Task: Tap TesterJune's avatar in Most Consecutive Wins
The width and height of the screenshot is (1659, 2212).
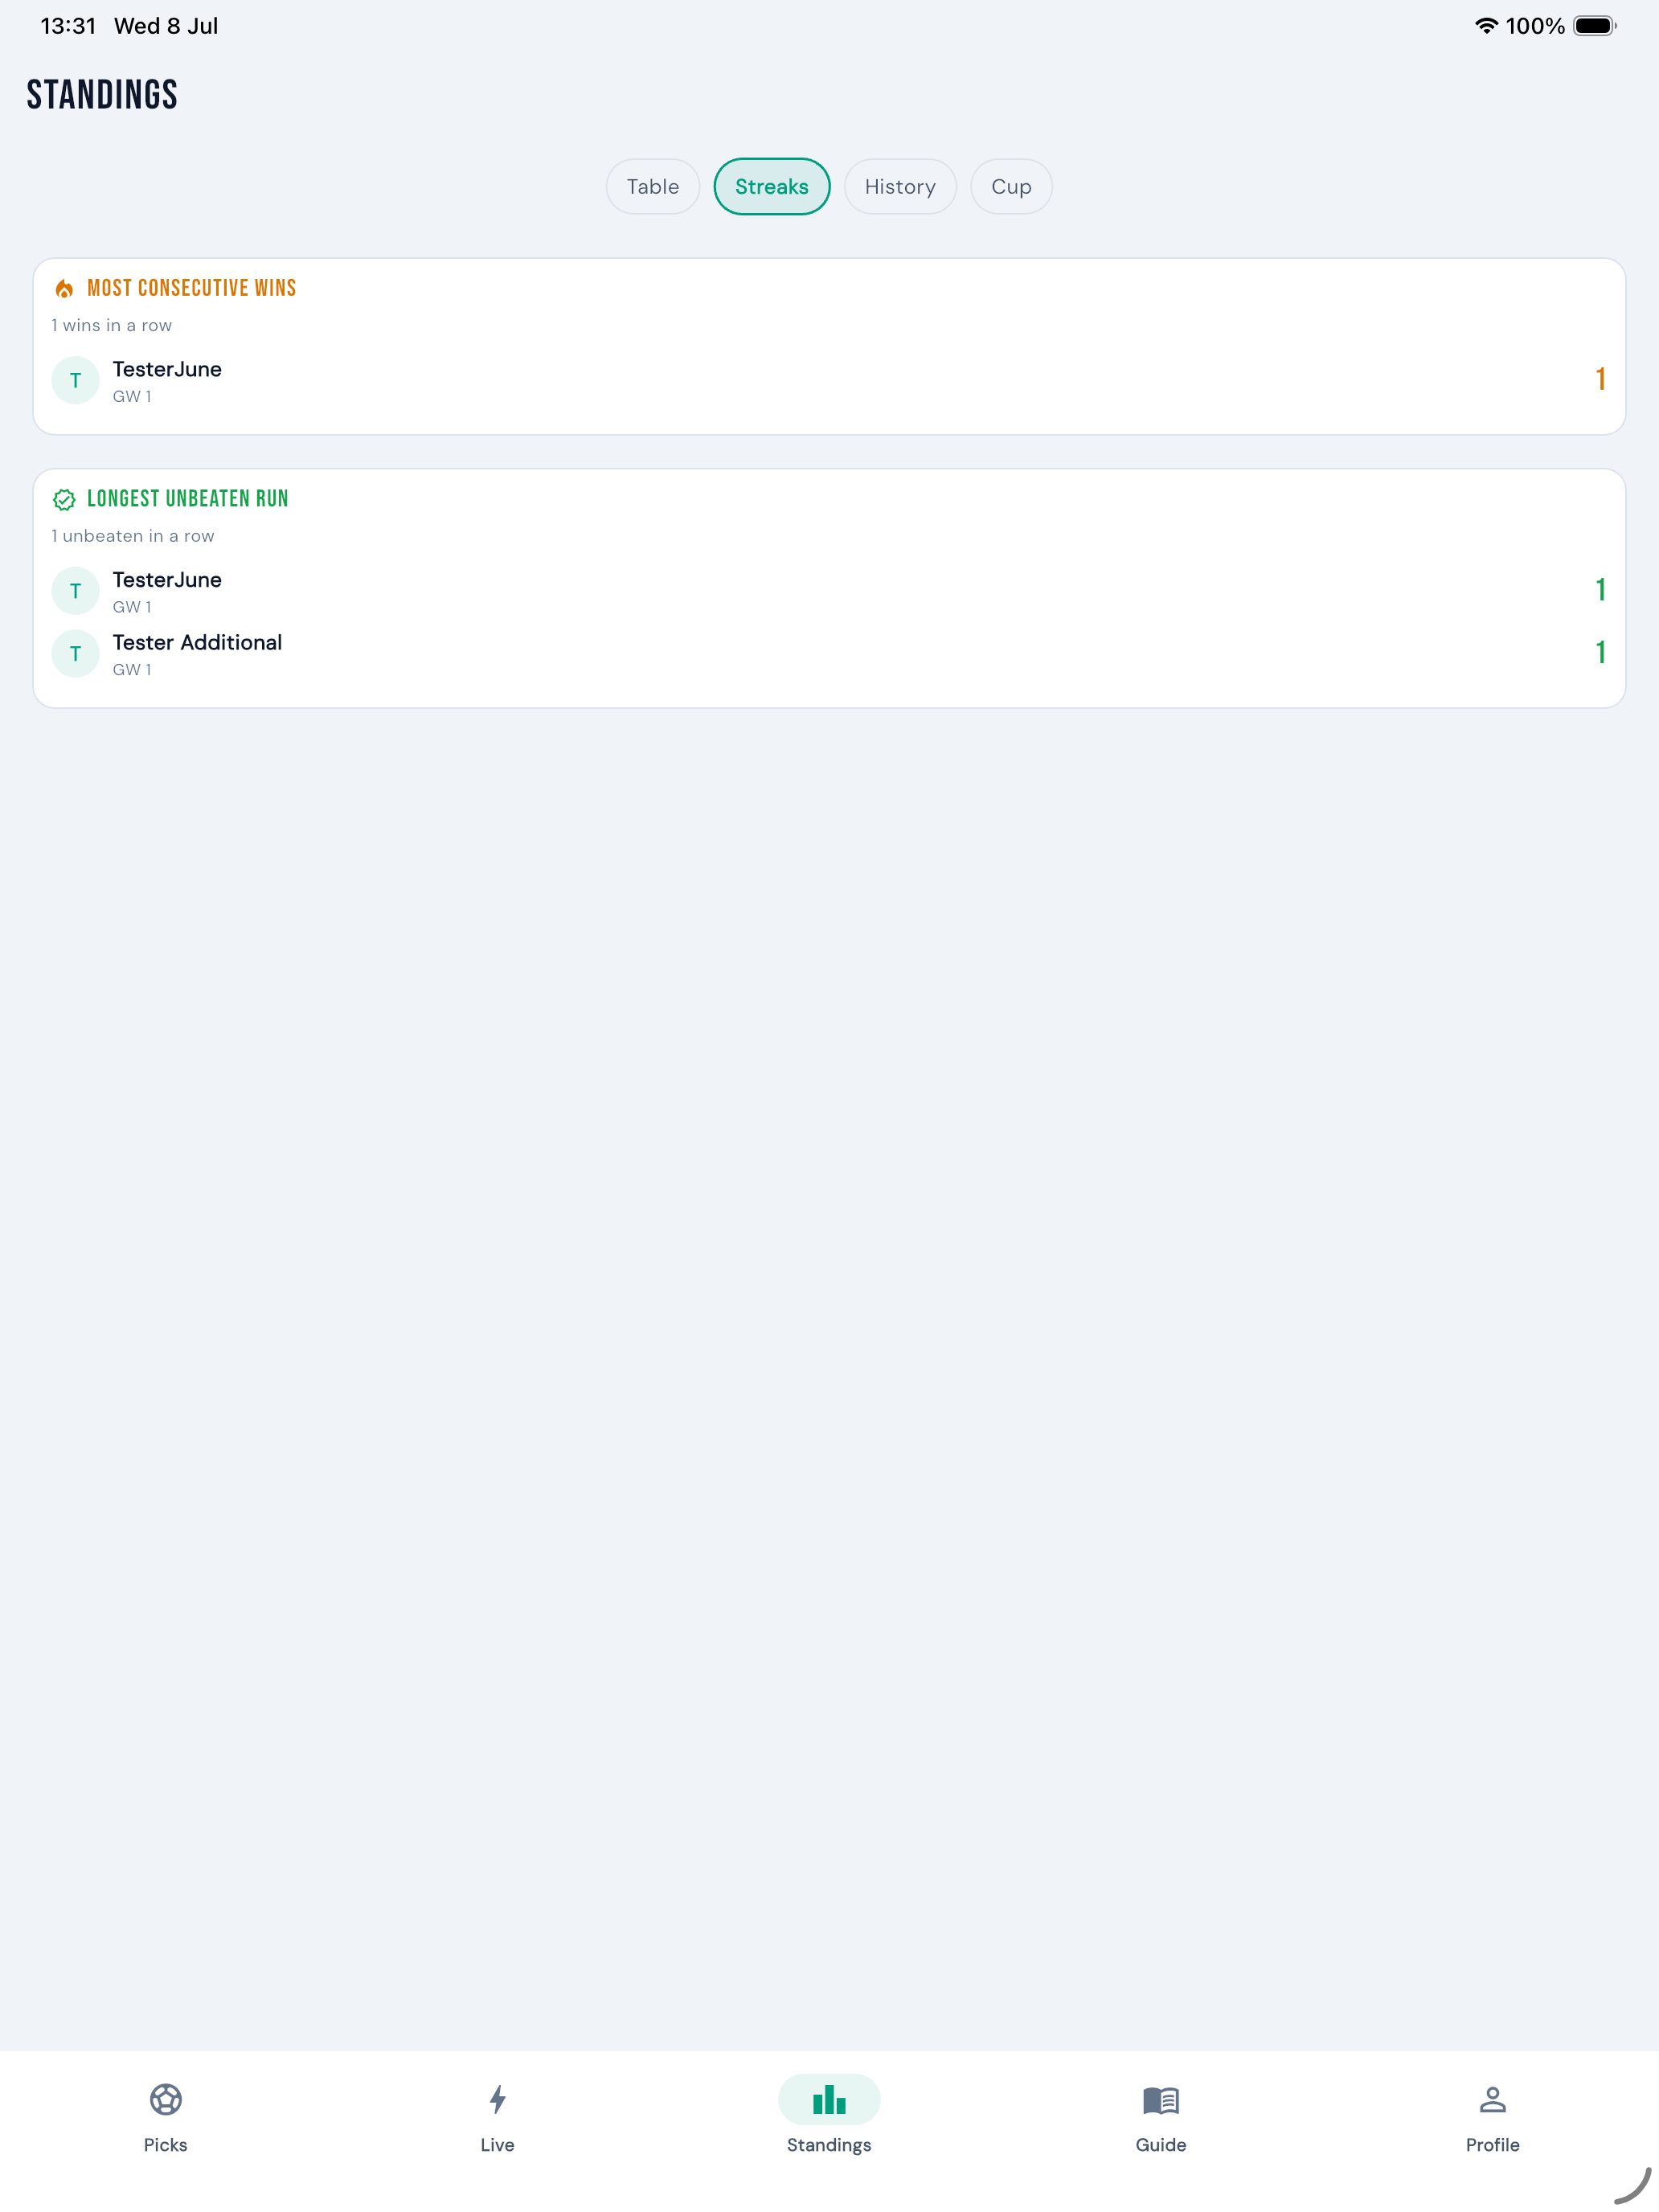Action: (75, 380)
